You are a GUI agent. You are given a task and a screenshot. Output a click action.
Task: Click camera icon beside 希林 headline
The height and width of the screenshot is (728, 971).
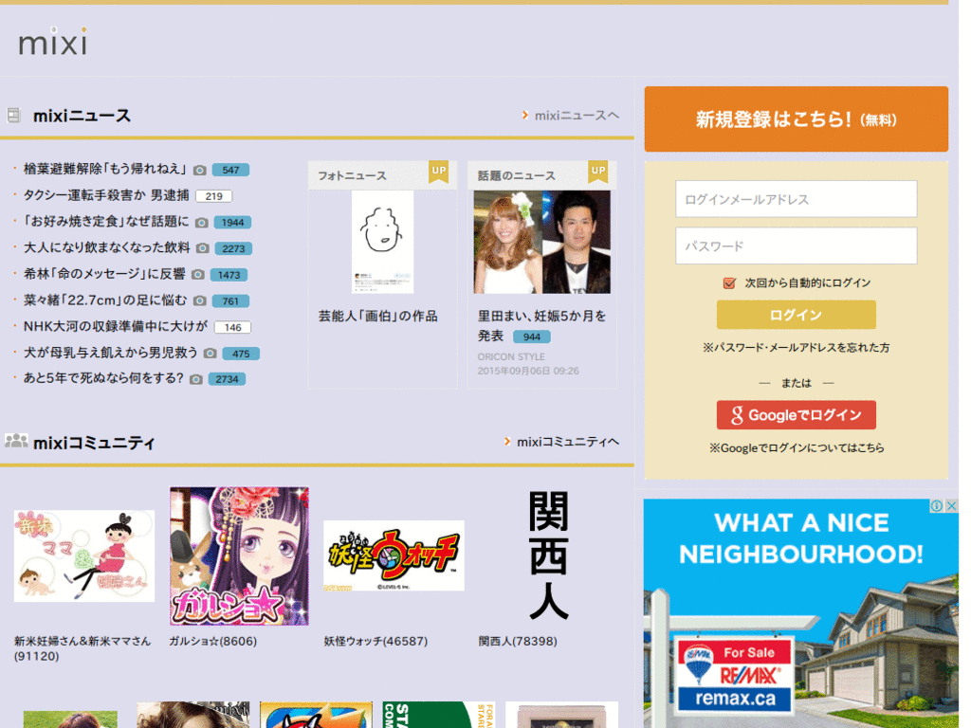point(197,274)
